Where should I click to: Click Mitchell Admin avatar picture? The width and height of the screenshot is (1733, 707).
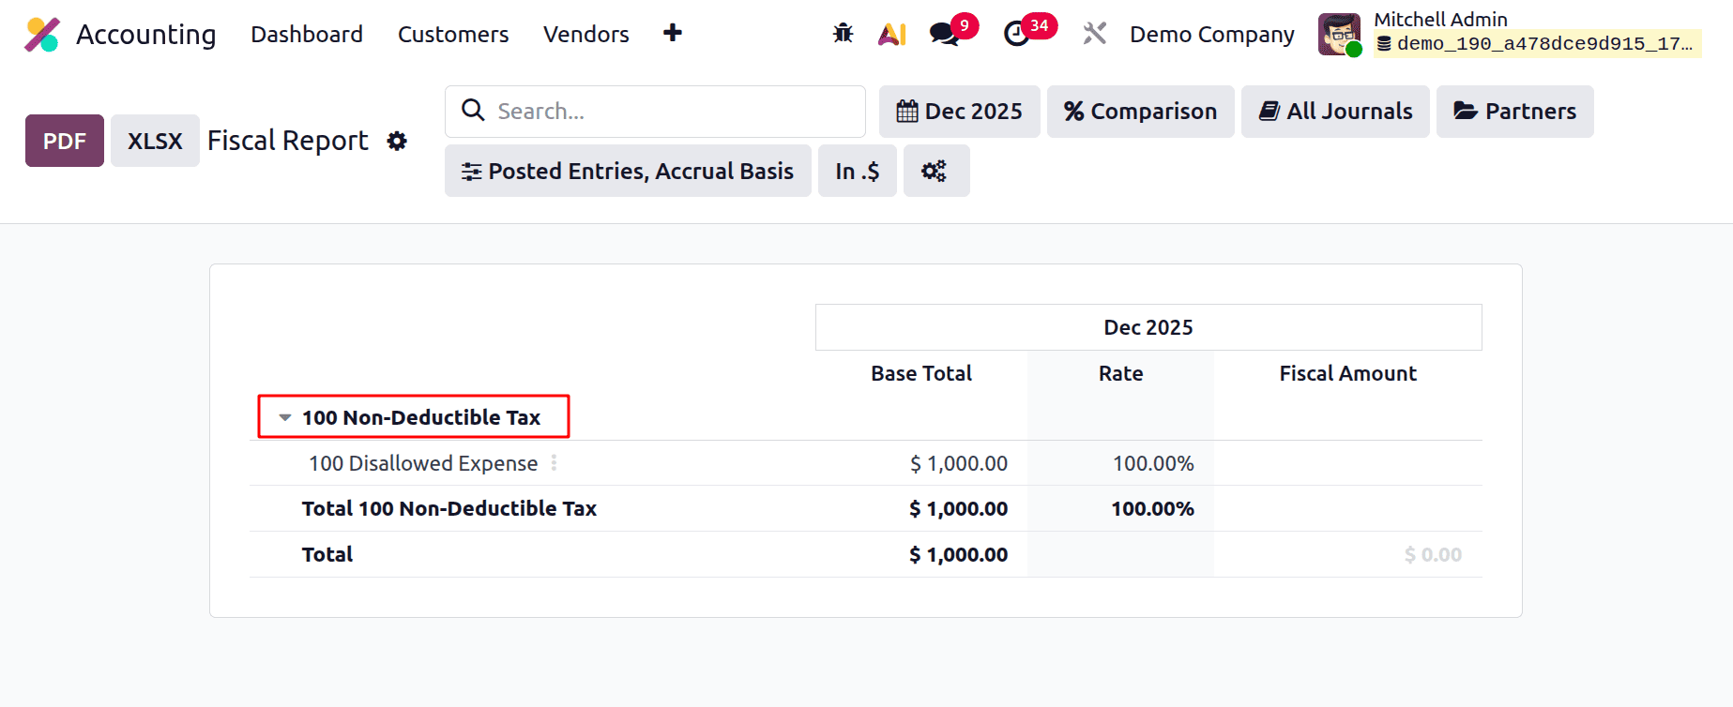tap(1339, 35)
